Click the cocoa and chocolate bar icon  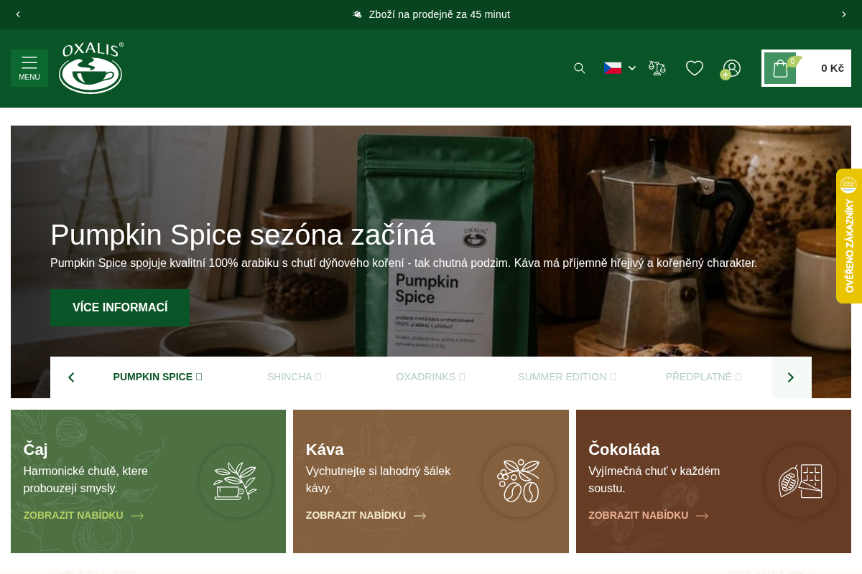click(x=801, y=481)
